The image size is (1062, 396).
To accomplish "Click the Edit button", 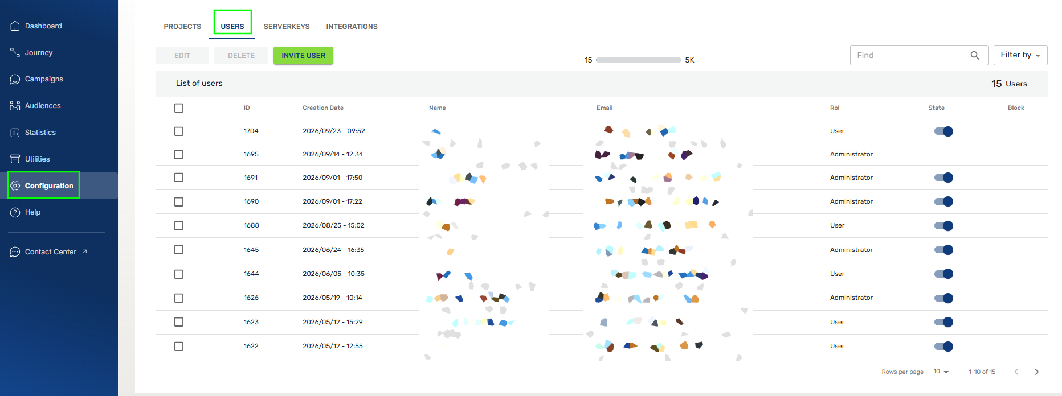I will pyautogui.click(x=182, y=56).
